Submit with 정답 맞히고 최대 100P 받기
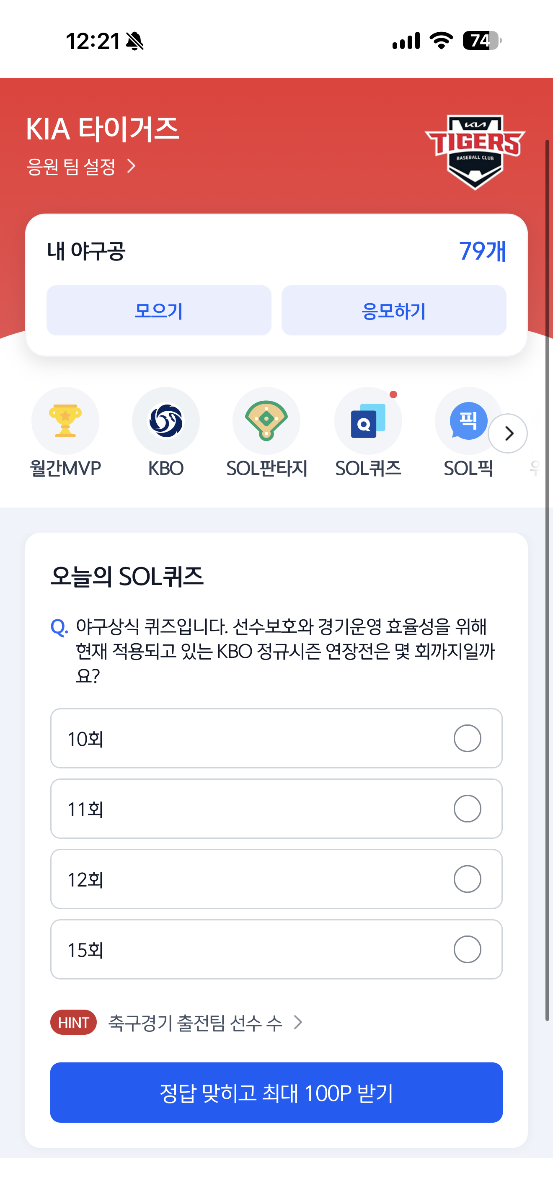The image size is (553, 1201). (x=276, y=1093)
